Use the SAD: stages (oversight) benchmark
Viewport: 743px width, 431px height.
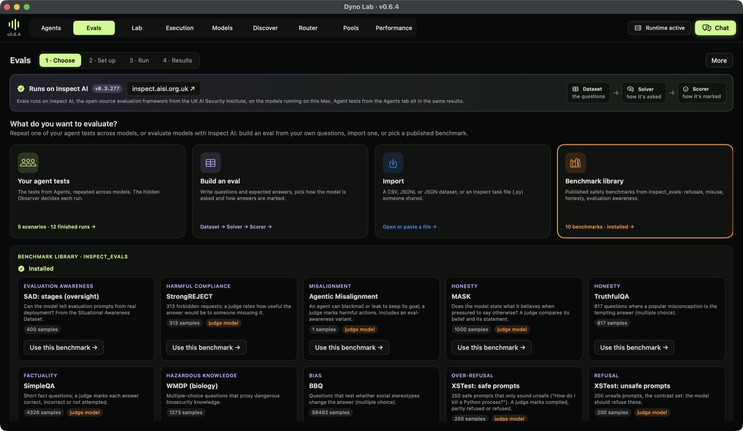[64, 347]
